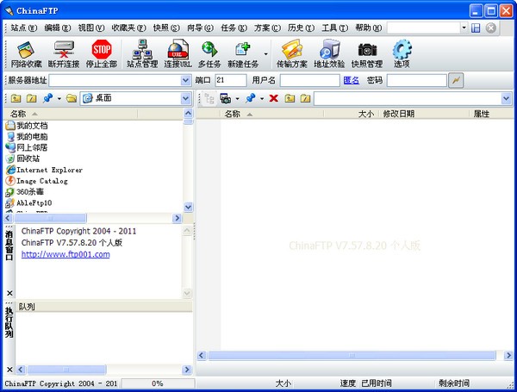Open the 方案 menu

pos(267,28)
